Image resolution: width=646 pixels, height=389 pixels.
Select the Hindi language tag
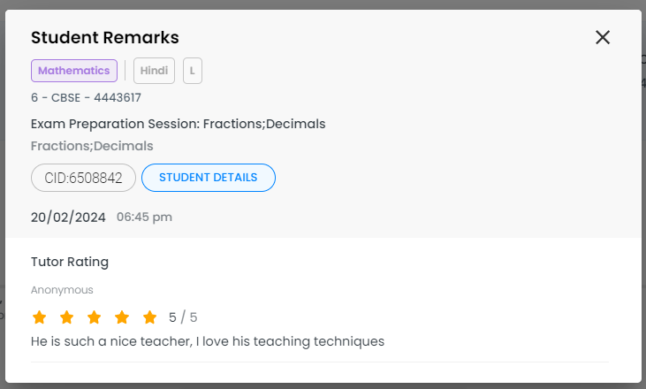154,71
